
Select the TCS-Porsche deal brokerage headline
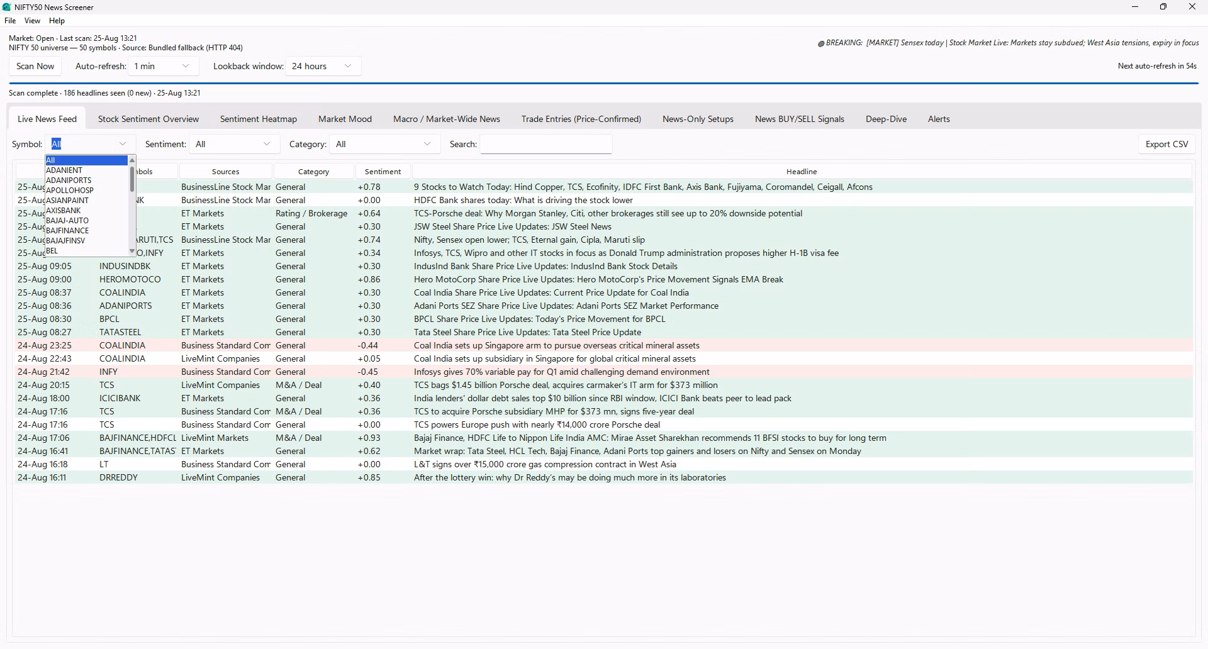pos(608,213)
